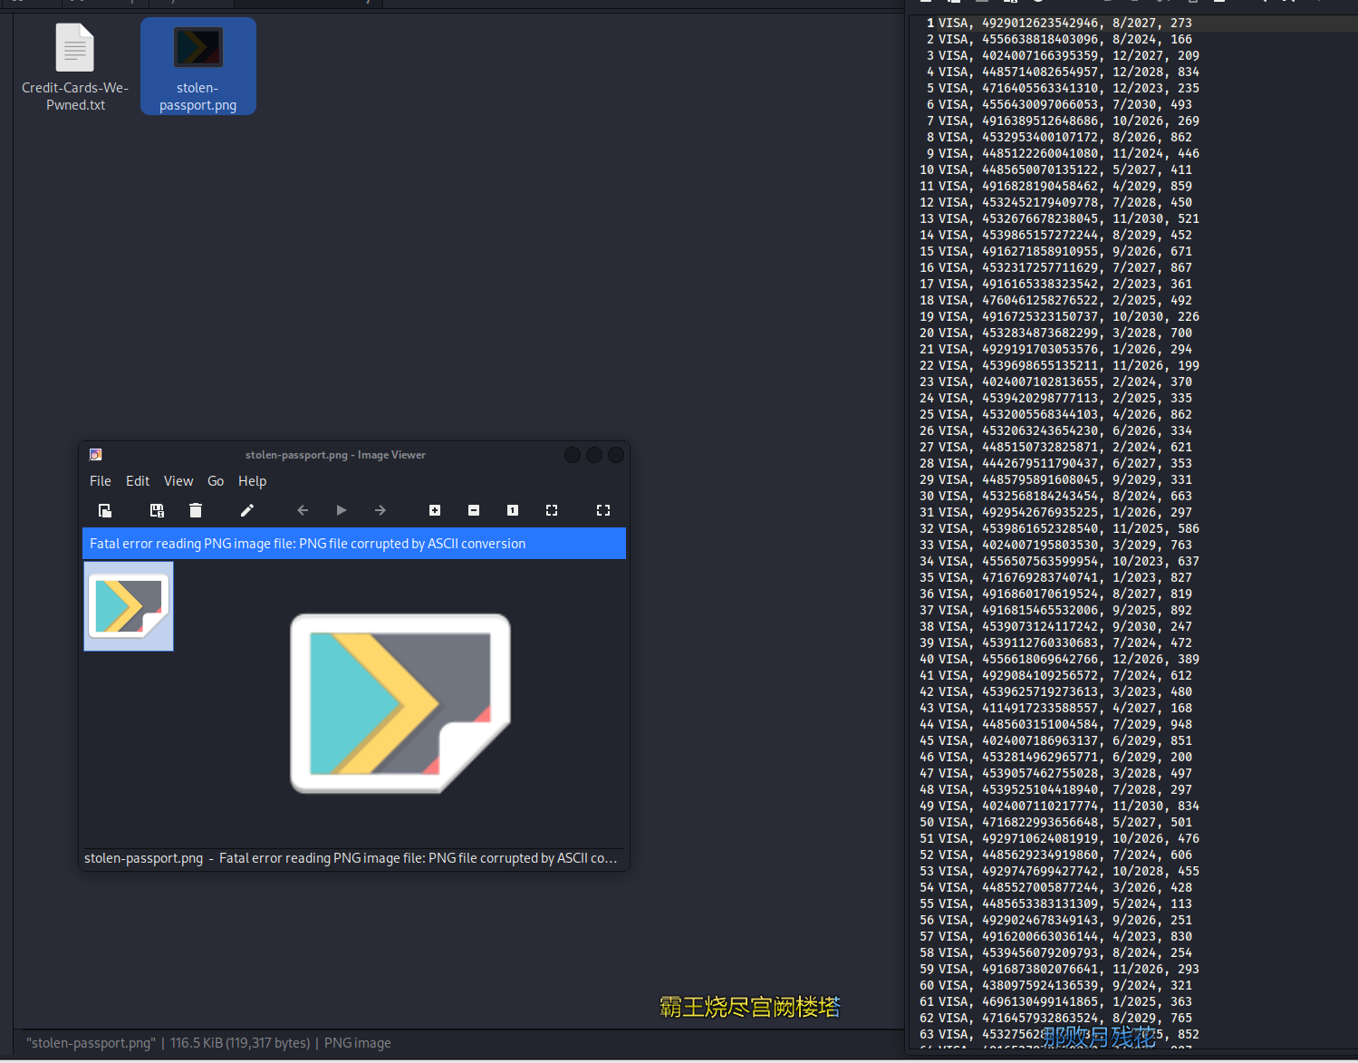1358x1063 pixels.
Task: Click the Fit to Window icon
Action: pyautogui.click(x=552, y=511)
